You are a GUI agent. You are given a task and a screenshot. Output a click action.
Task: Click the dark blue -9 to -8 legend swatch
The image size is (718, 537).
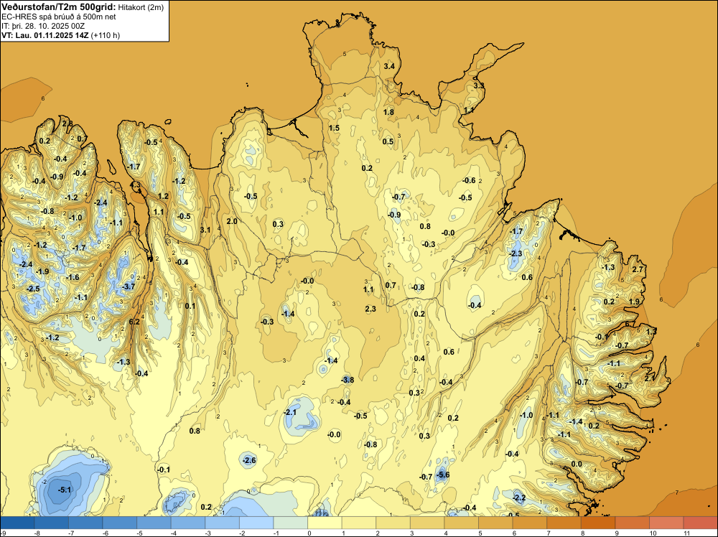tap(17, 523)
